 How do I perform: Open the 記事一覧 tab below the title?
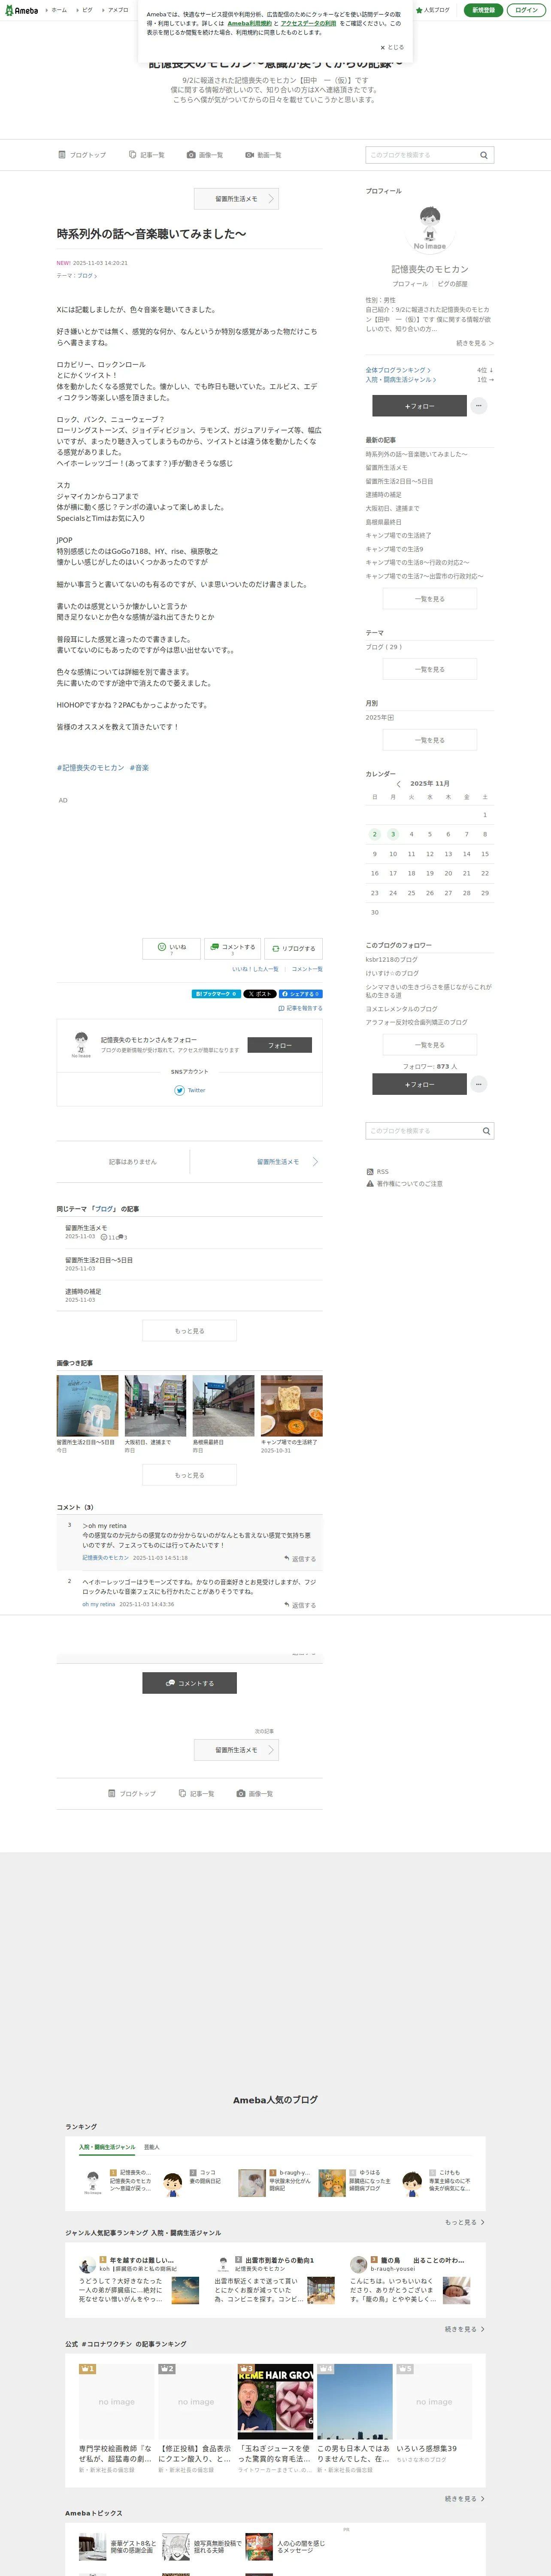point(147,155)
